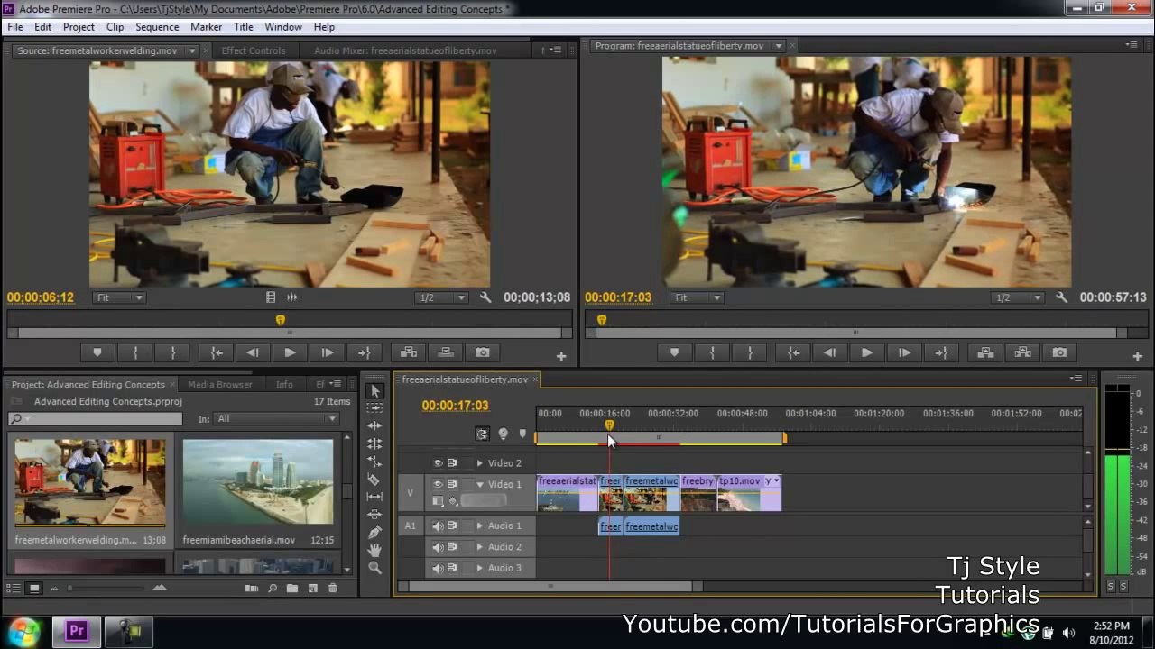
Task: Click Drag Video Only filmstrip icon
Action: [x=271, y=297]
